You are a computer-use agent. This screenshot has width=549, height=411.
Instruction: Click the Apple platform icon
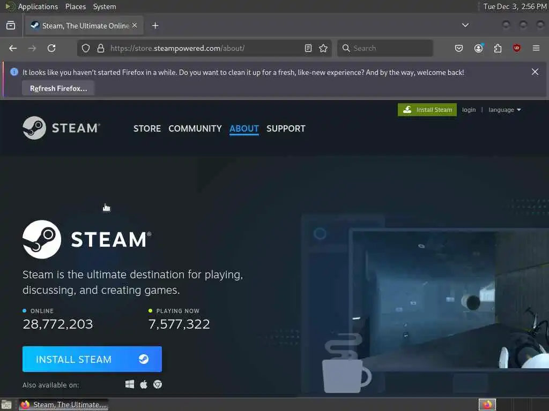[x=144, y=384]
